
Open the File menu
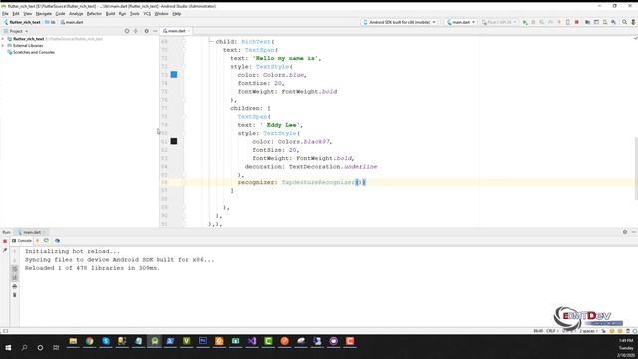pos(5,14)
